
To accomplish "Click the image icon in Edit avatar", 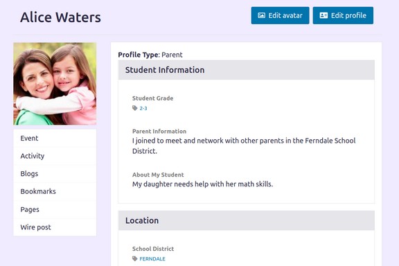I will (261, 15).
